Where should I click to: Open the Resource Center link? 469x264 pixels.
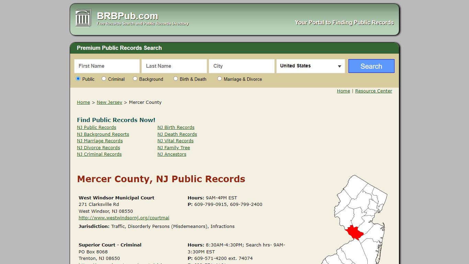click(374, 91)
